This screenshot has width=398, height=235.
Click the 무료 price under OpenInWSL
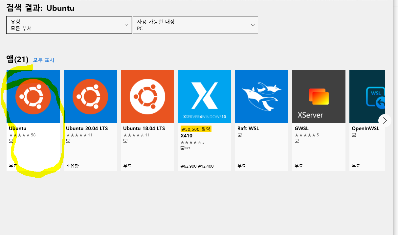[x=356, y=166]
